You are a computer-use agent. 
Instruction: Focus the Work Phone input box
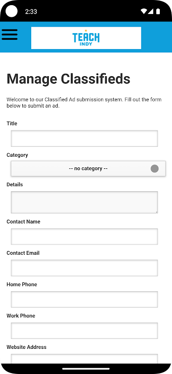pyautogui.click(x=84, y=331)
